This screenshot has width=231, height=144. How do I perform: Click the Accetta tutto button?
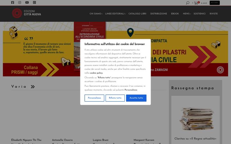pyautogui.click(x=136, y=98)
